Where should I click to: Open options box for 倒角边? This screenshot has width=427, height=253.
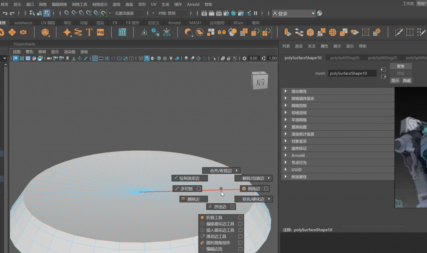(266, 188)
